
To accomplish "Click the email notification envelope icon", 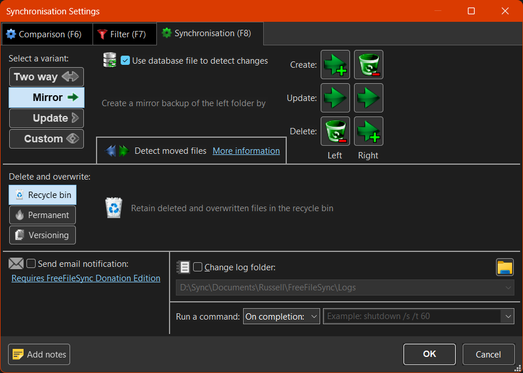I will [x=16, y=263].
